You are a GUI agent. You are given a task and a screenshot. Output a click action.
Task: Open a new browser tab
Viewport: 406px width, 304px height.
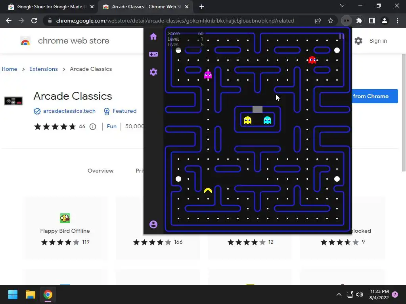202,7
